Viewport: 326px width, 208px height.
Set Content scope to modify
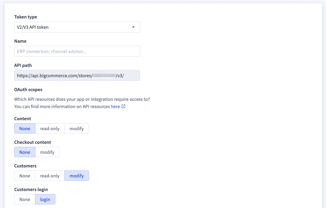[77, 128]
